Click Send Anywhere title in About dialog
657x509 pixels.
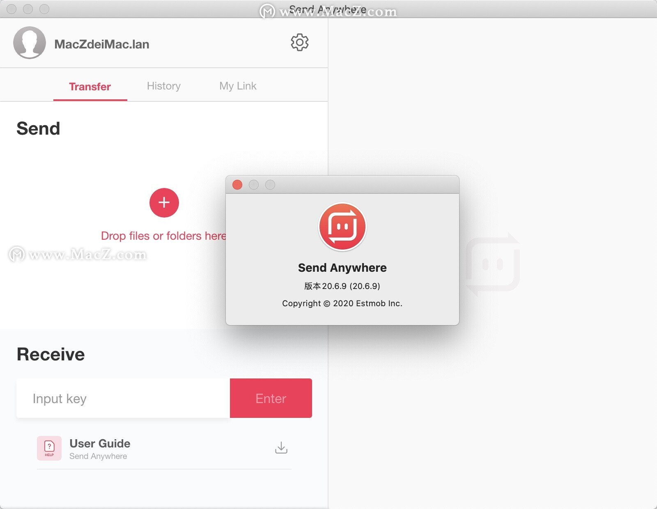[x=342, y=268]
